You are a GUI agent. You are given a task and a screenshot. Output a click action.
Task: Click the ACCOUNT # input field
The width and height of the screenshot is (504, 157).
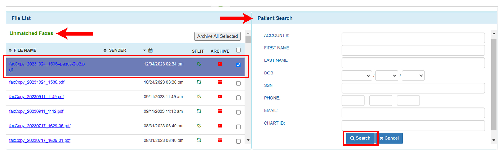(413, 38)
